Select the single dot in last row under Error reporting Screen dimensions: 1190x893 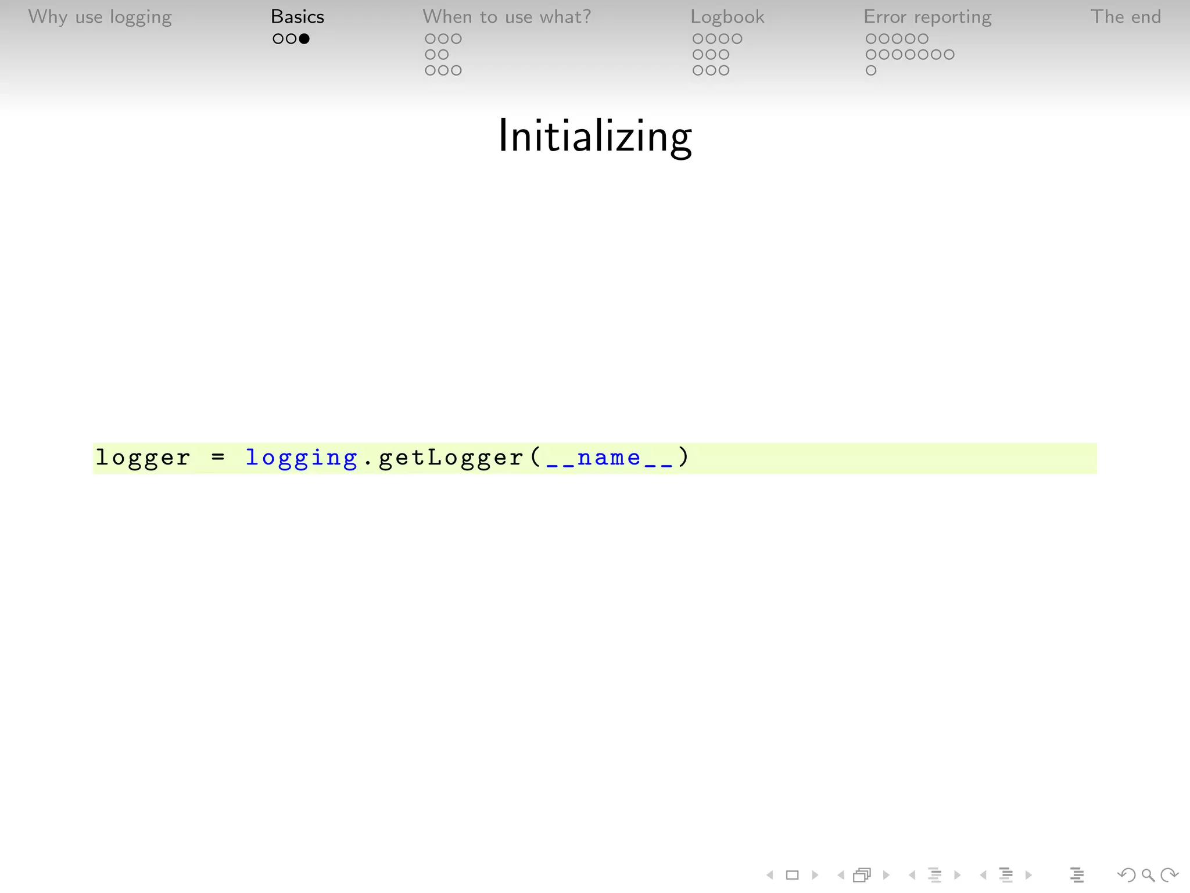871,70
